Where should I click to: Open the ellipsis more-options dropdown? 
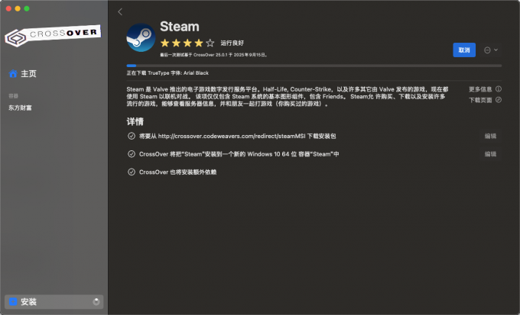491,50
